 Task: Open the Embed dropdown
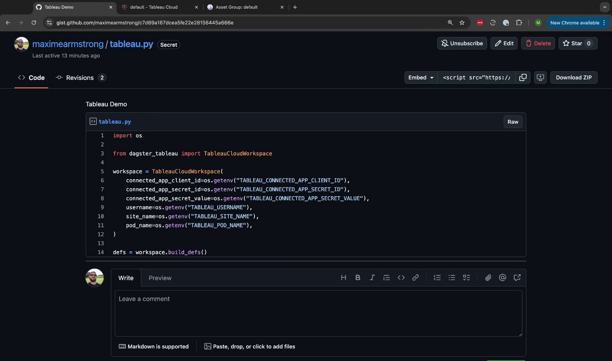pyautogui.click(x=421, y=77)
